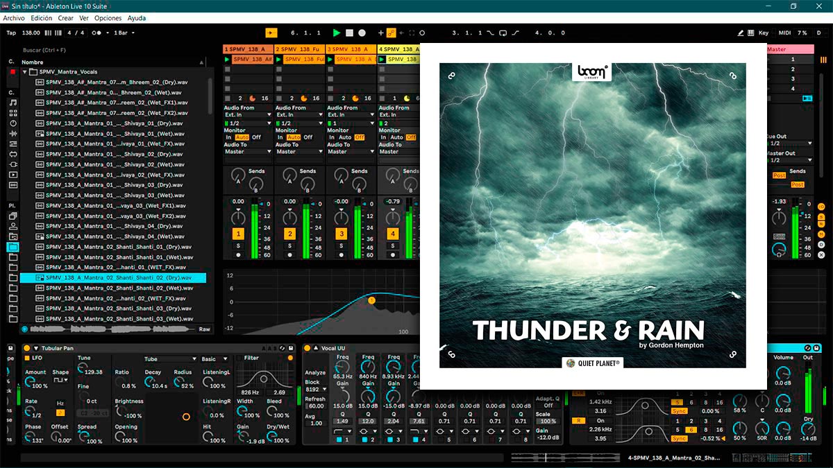Open the Sounds category in browser sidebar
The height and width of the screenshot is (468, 833).
[13, 103]
